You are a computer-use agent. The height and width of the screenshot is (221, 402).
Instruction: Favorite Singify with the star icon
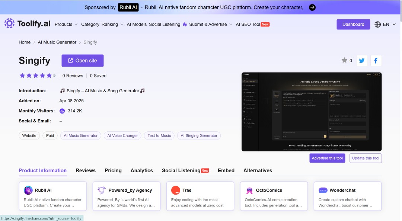tap(344, 60)
